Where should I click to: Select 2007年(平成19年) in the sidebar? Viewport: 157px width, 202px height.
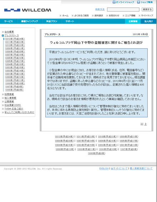tap(15, 55)
